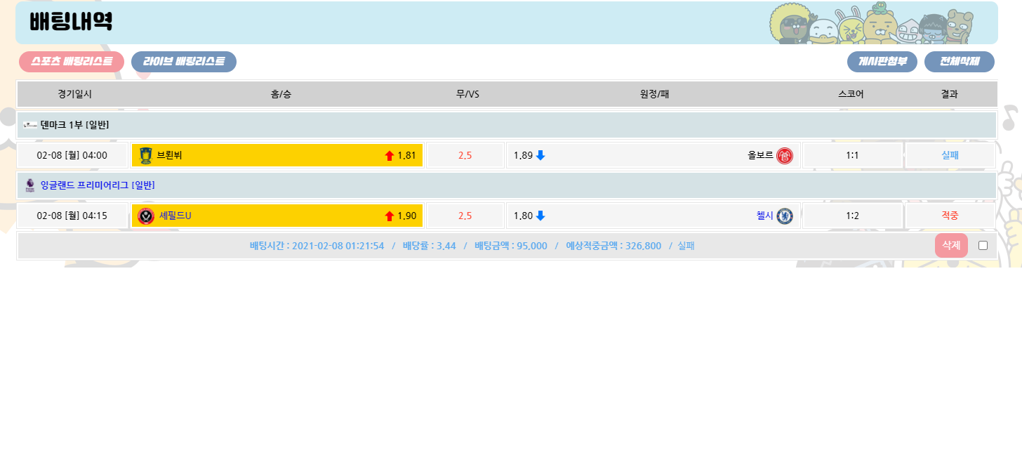Click the blue down arrow beside 1.80

(540, 216)
